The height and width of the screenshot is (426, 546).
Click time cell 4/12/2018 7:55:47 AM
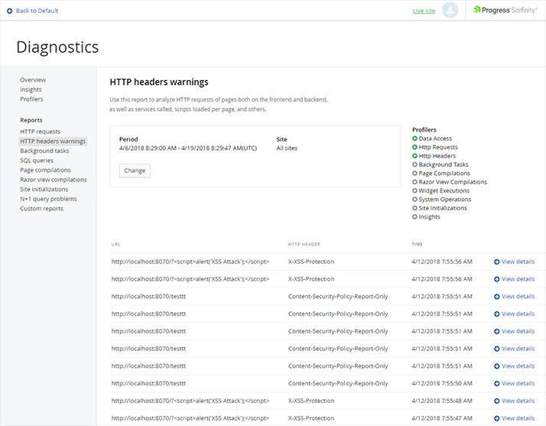click(x=442, y=418)
